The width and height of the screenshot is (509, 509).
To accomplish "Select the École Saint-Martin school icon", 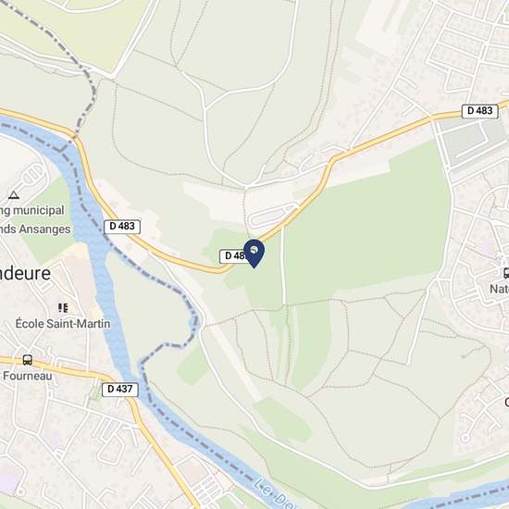I will (63, 308).
